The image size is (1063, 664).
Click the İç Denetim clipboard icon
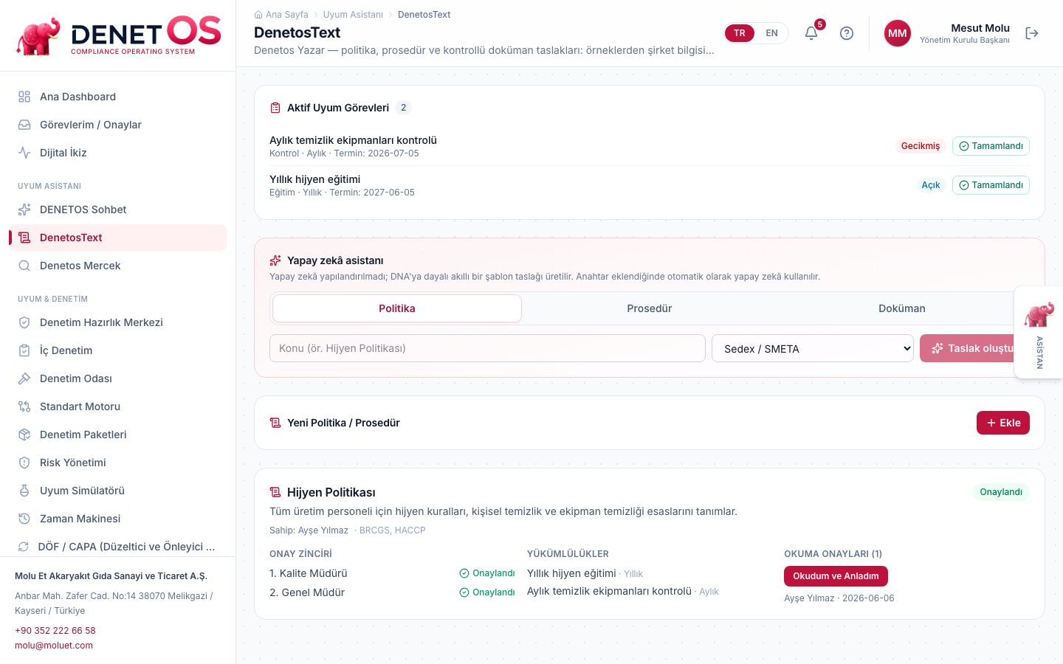[24, 350]
